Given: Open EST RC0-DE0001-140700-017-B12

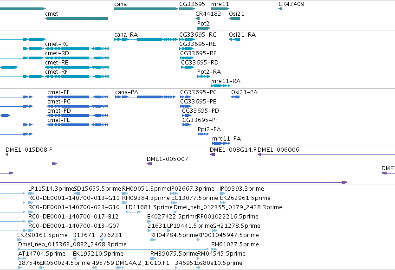Looking at the screenshot, I should (31, 222).
